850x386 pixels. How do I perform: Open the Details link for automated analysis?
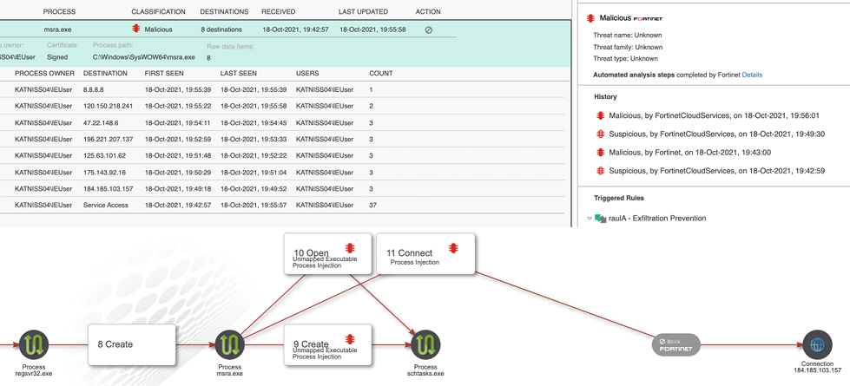[752, 75]
